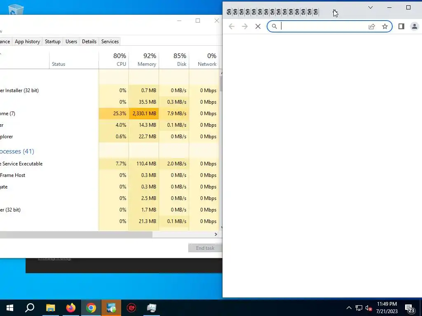The height and width of the screenshot is (316, 422).
Task: Sort processes by the CPU column header
Action: [114, 60]
